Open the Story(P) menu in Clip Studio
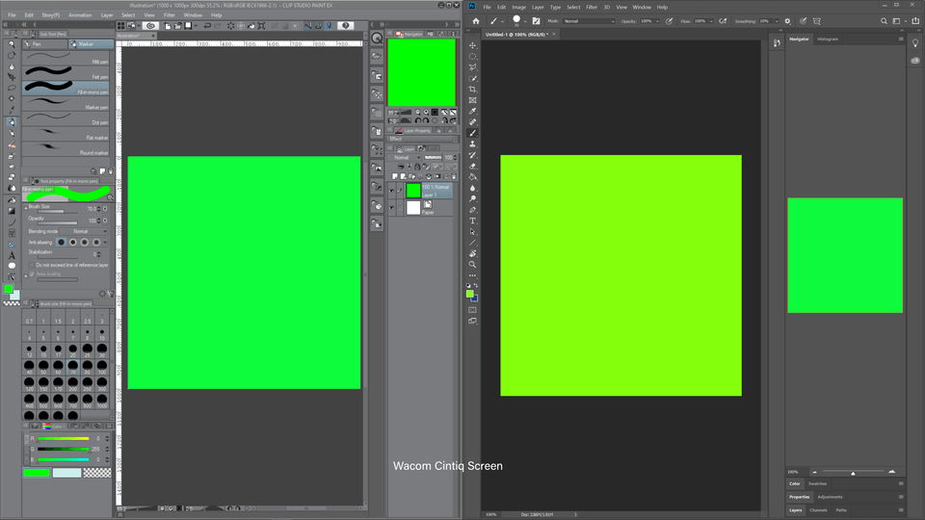The height and width of the screenshot is (520, 925). click(50, 15)
